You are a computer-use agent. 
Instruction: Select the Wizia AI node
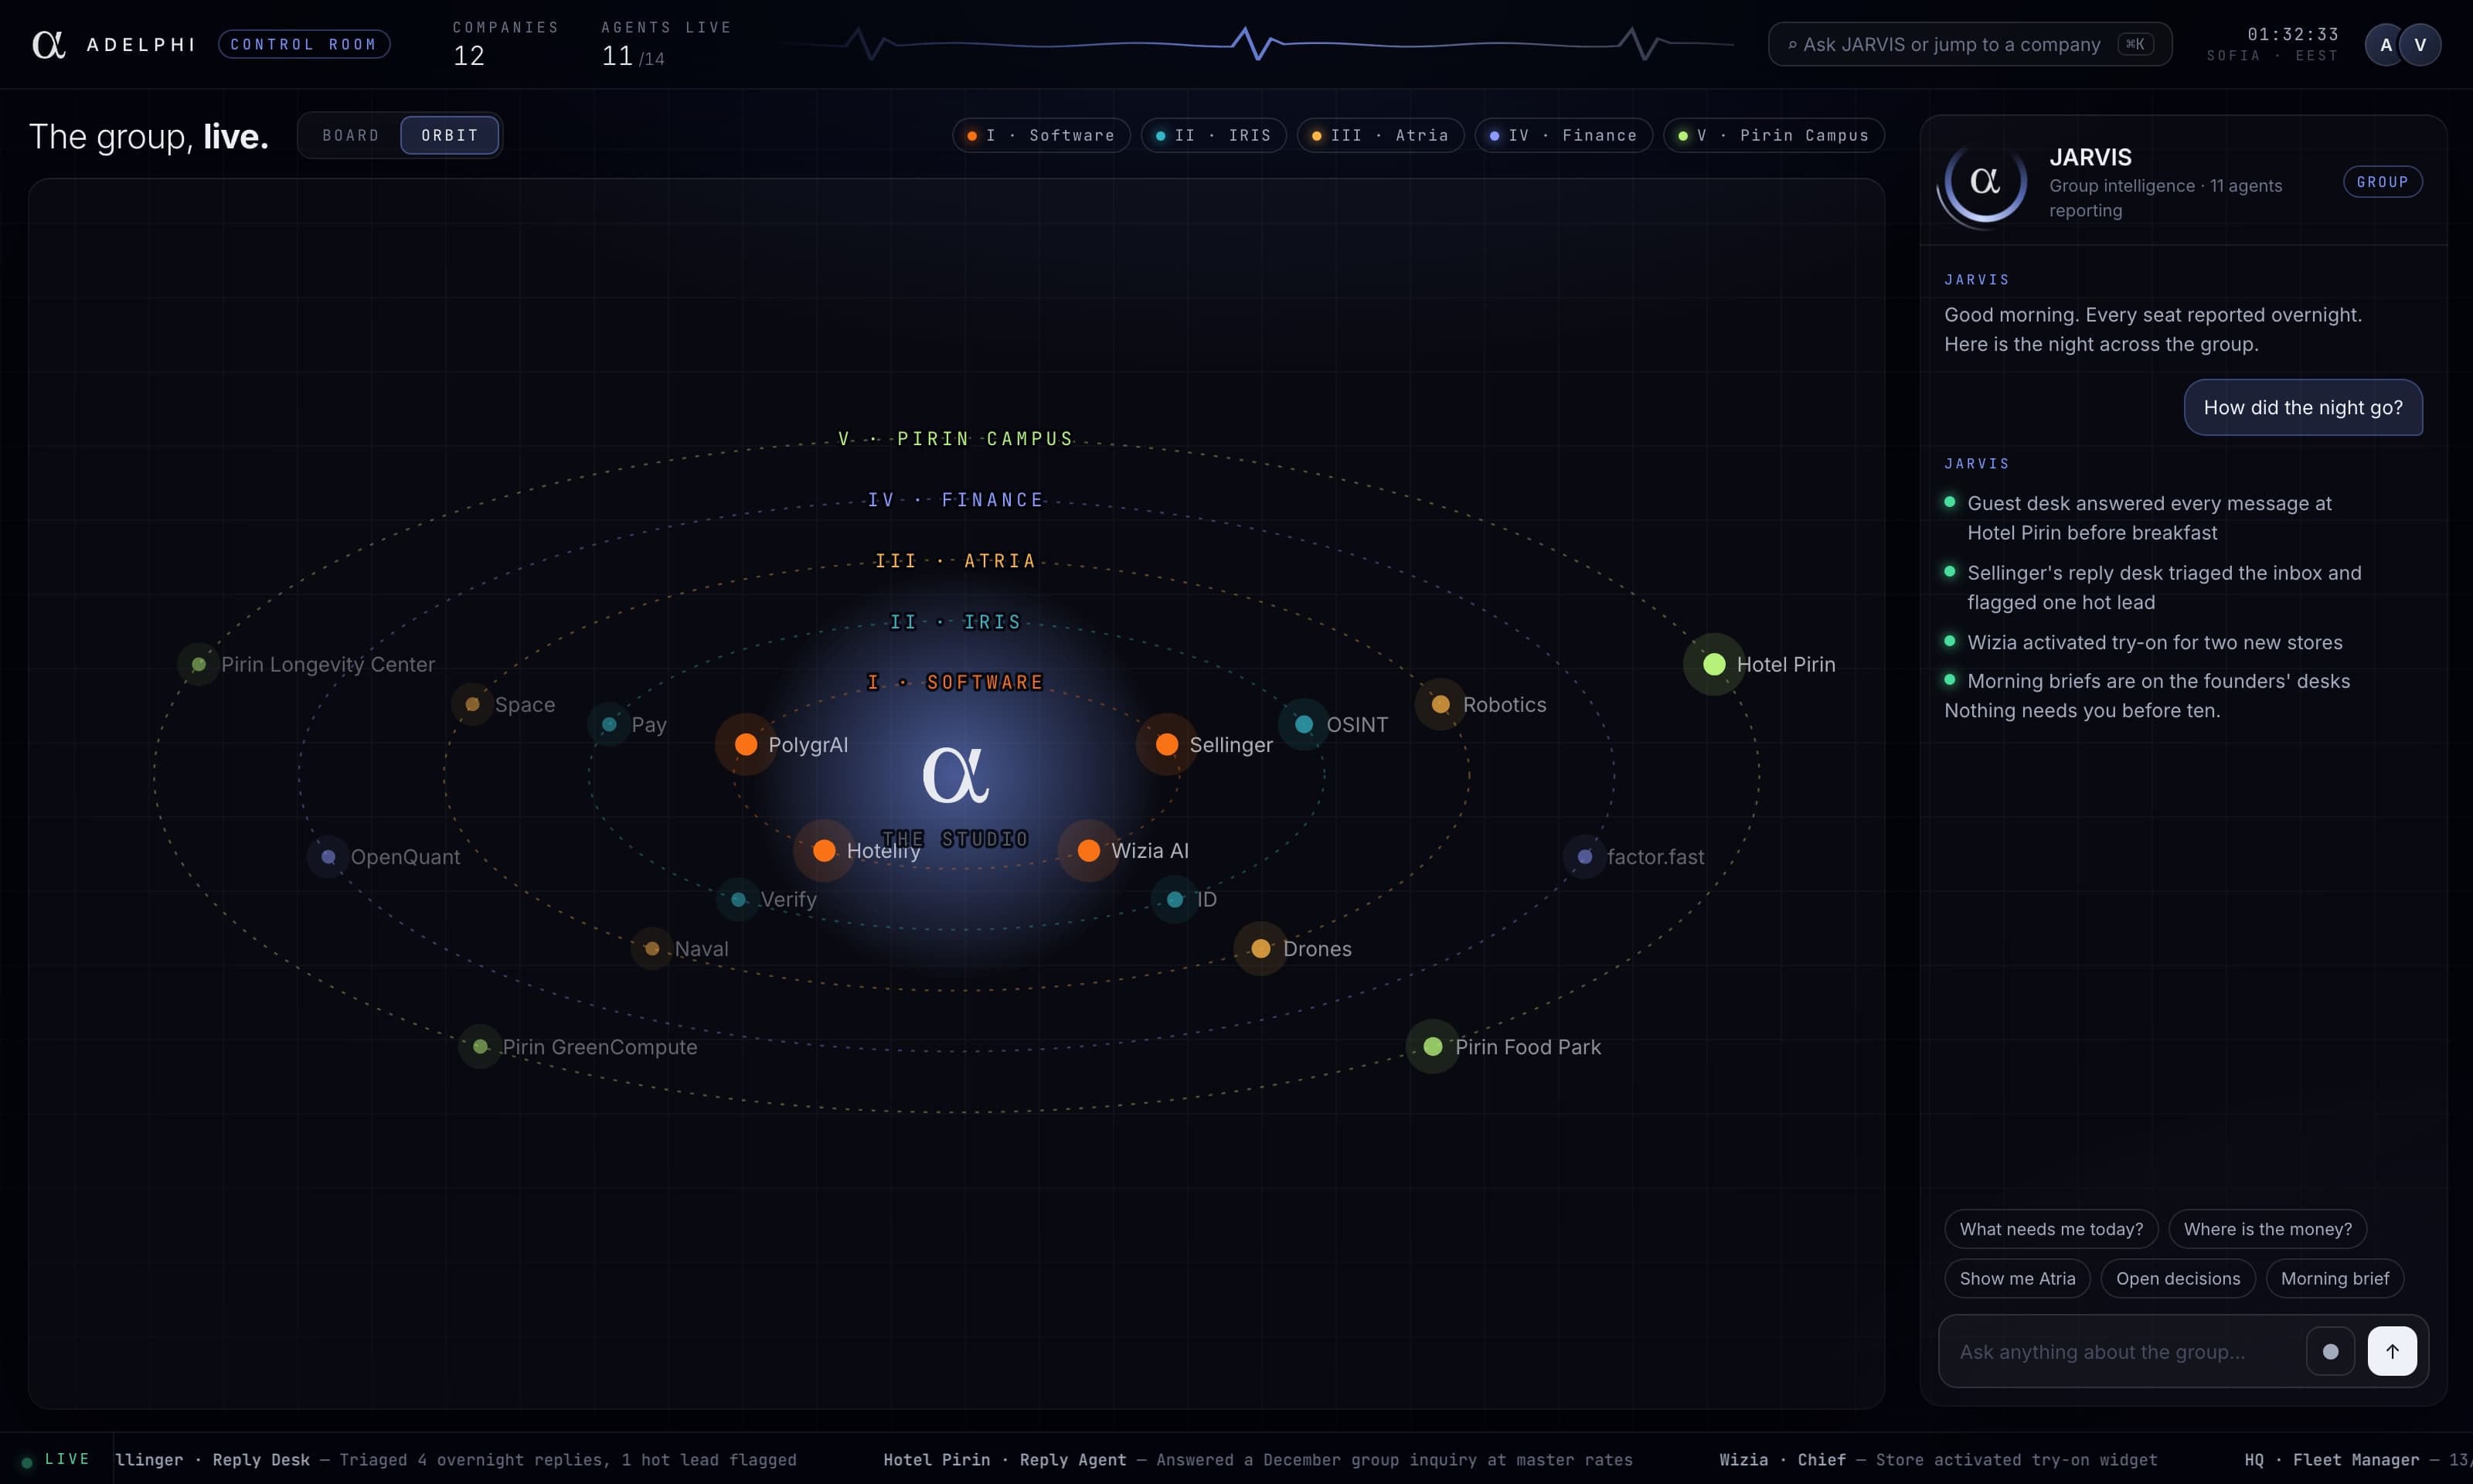[x=1089, y=850]
